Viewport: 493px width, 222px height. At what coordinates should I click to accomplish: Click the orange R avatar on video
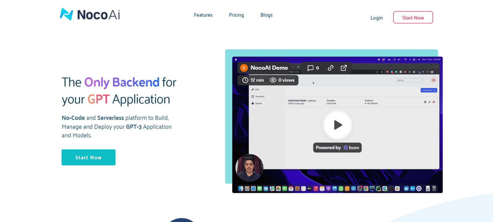coord(244,68)
